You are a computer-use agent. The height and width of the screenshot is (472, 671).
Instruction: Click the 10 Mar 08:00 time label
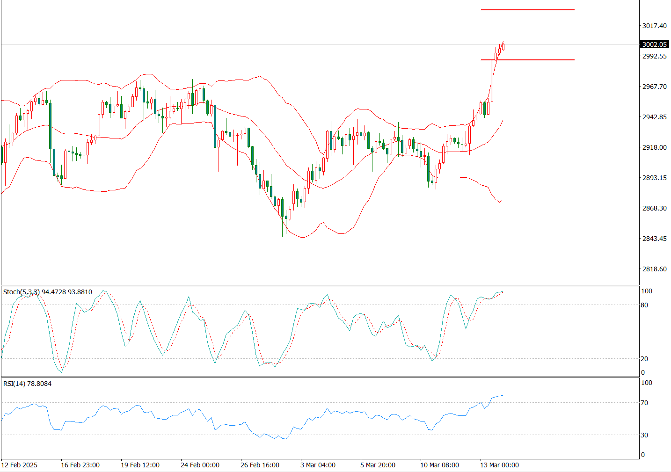pyautogui.click(x=439, y=465)
